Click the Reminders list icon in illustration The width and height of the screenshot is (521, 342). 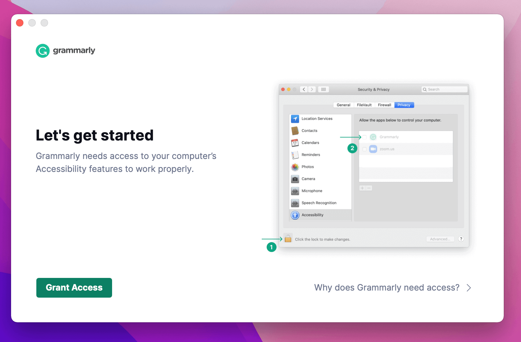coord(295,155)
